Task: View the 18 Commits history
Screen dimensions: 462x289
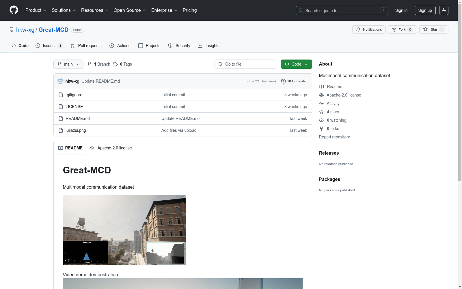Action: point(293,81)
